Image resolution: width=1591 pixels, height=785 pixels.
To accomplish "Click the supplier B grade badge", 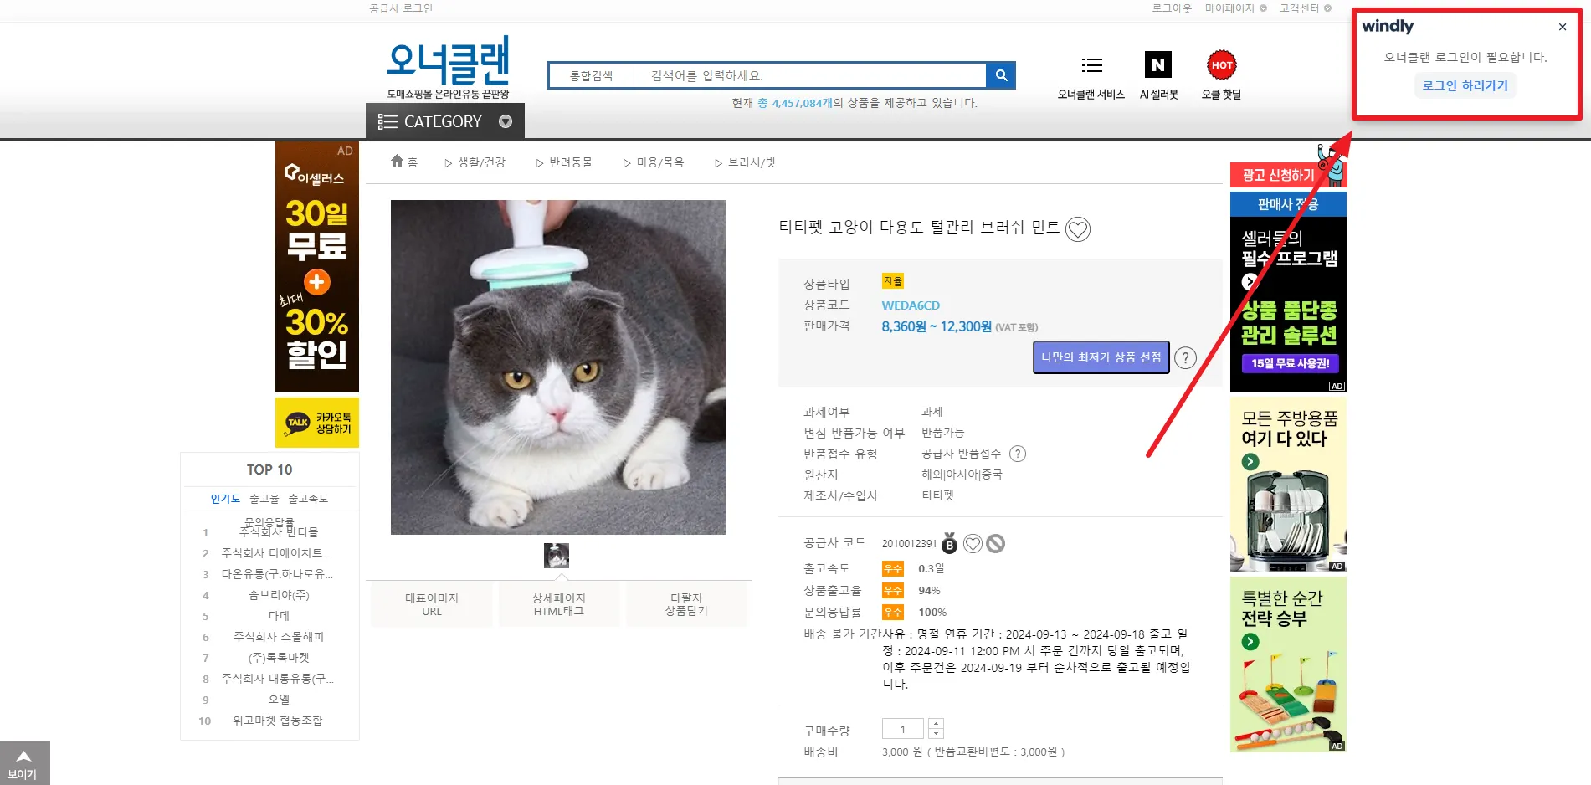I will 949,544.
